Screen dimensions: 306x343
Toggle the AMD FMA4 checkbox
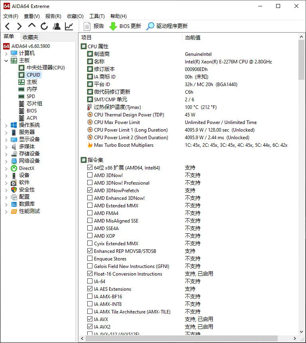tap(90, 213)
